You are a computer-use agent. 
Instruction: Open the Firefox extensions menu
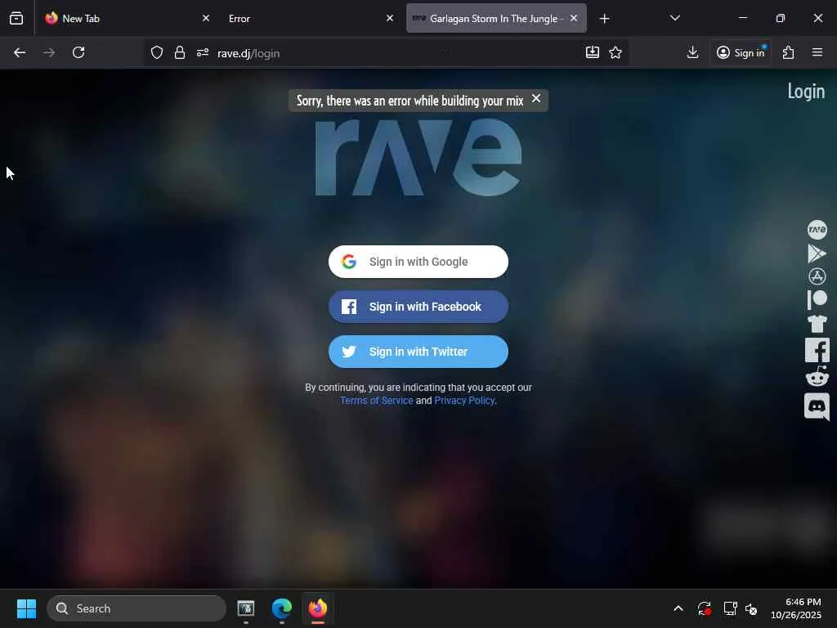(x=788, y=52)
